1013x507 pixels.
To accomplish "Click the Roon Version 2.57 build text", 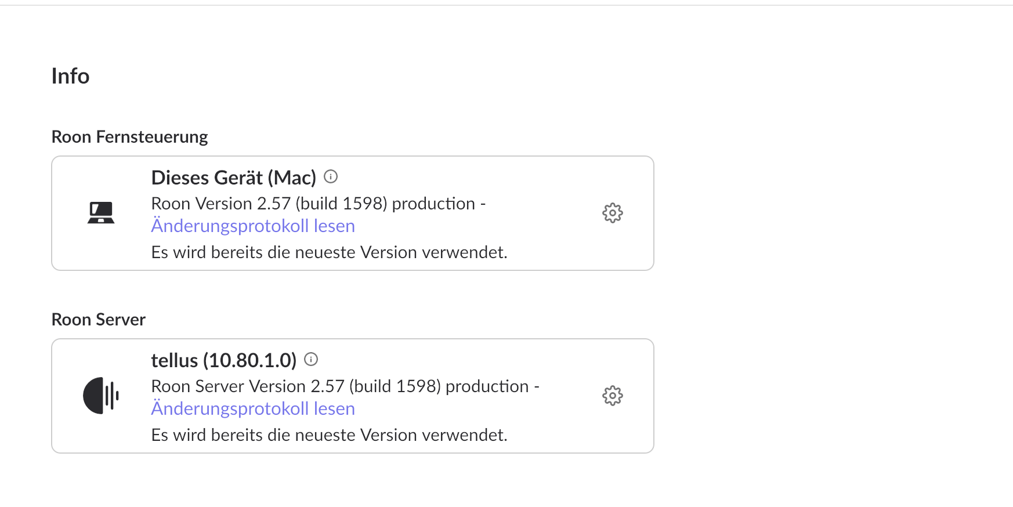I will (x=313, y=204).
